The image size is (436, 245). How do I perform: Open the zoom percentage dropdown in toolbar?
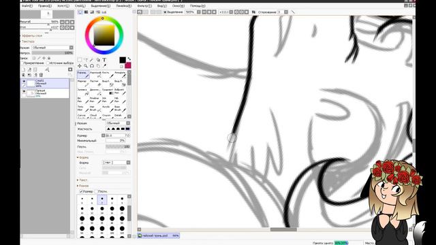click(x=199, y=12)
